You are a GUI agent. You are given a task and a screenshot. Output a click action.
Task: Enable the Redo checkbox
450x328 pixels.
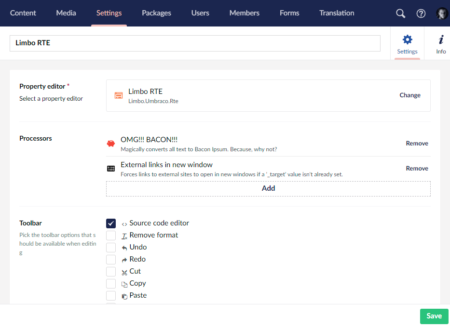[x=111, y=260]
